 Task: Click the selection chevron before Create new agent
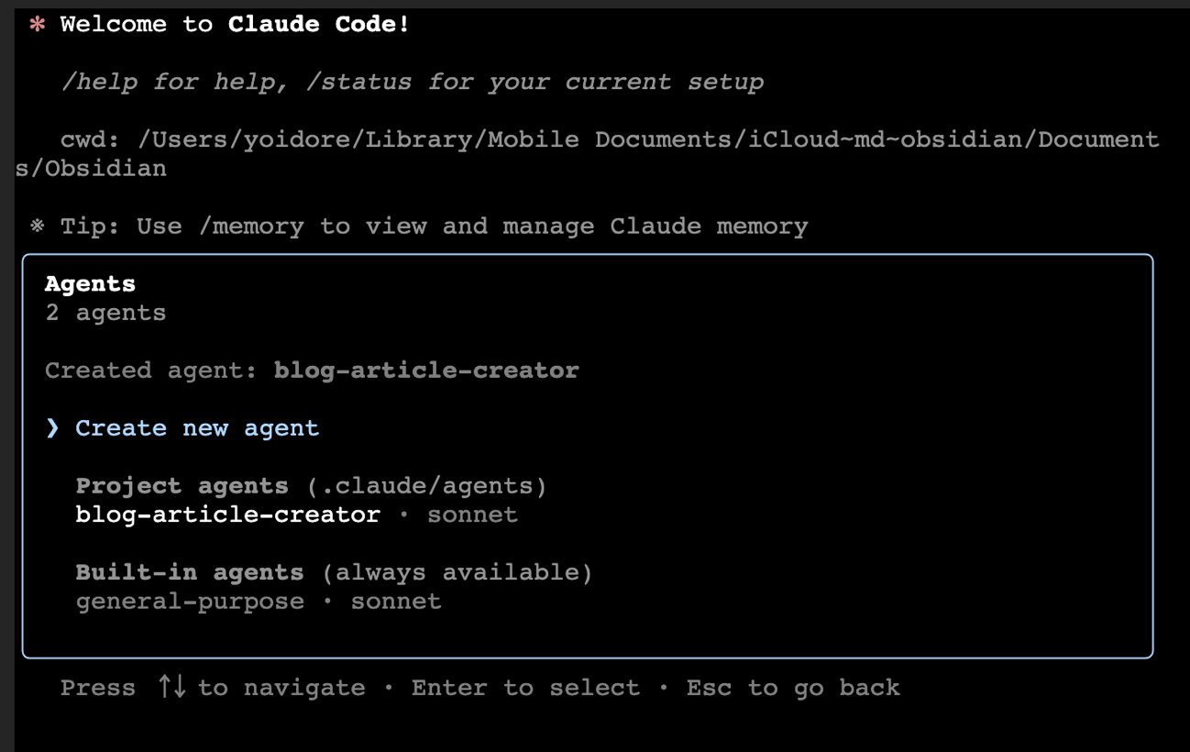point(52,428)
